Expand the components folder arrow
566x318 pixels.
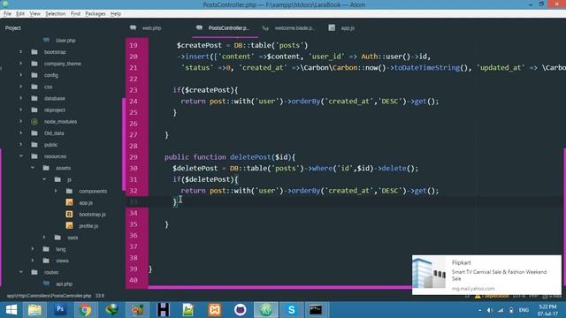click(56, 191)
